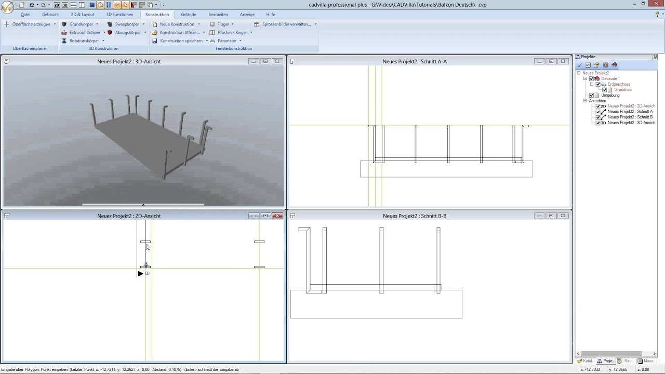Click the Neue Konstruktion icon
This screenshot has height=374, width=665.
tap(155, 24)
